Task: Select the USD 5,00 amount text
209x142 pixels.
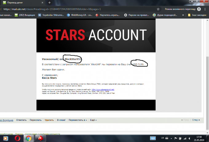Action: tap(138, 64)
